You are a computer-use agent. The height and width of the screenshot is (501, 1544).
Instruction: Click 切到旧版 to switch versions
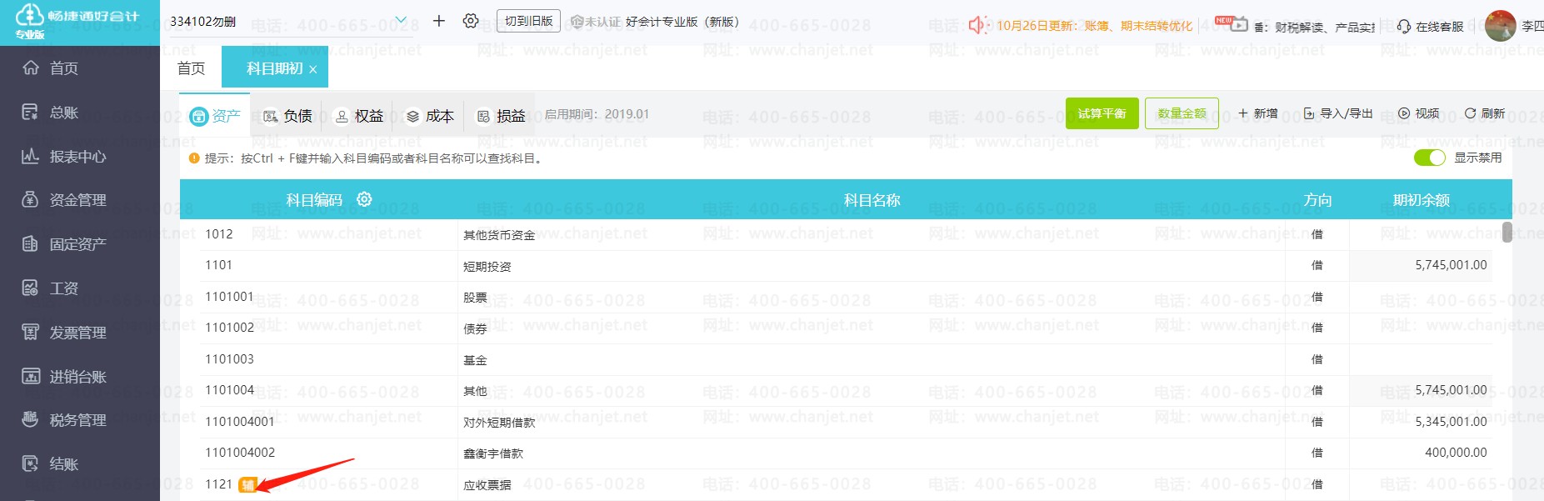(528, 21)
